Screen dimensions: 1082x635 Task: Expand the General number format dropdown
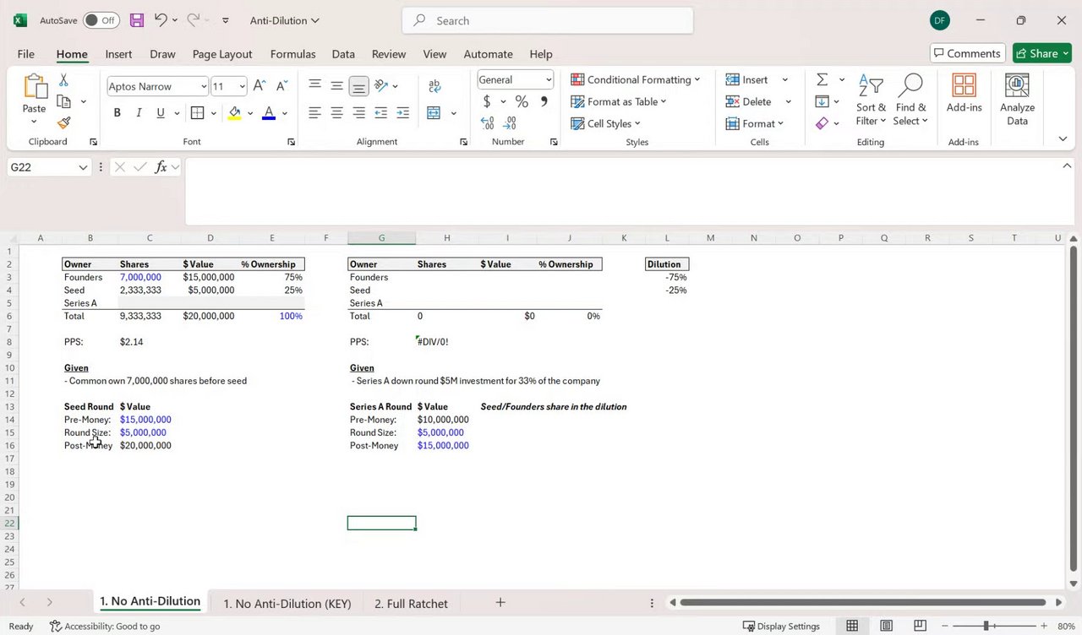coord(549,79)
